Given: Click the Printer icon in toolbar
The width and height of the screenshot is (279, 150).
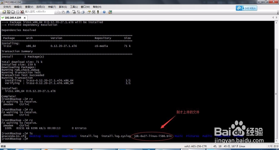Looking at the screenshot, I should coord(83,12).
